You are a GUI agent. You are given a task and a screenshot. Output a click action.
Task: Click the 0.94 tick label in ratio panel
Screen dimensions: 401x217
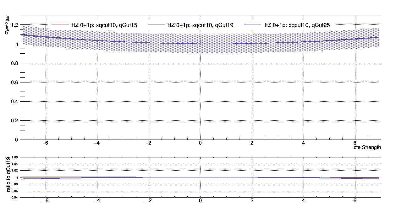point(15,198)
